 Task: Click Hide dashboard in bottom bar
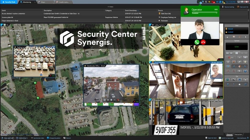(x=242, y=138)
